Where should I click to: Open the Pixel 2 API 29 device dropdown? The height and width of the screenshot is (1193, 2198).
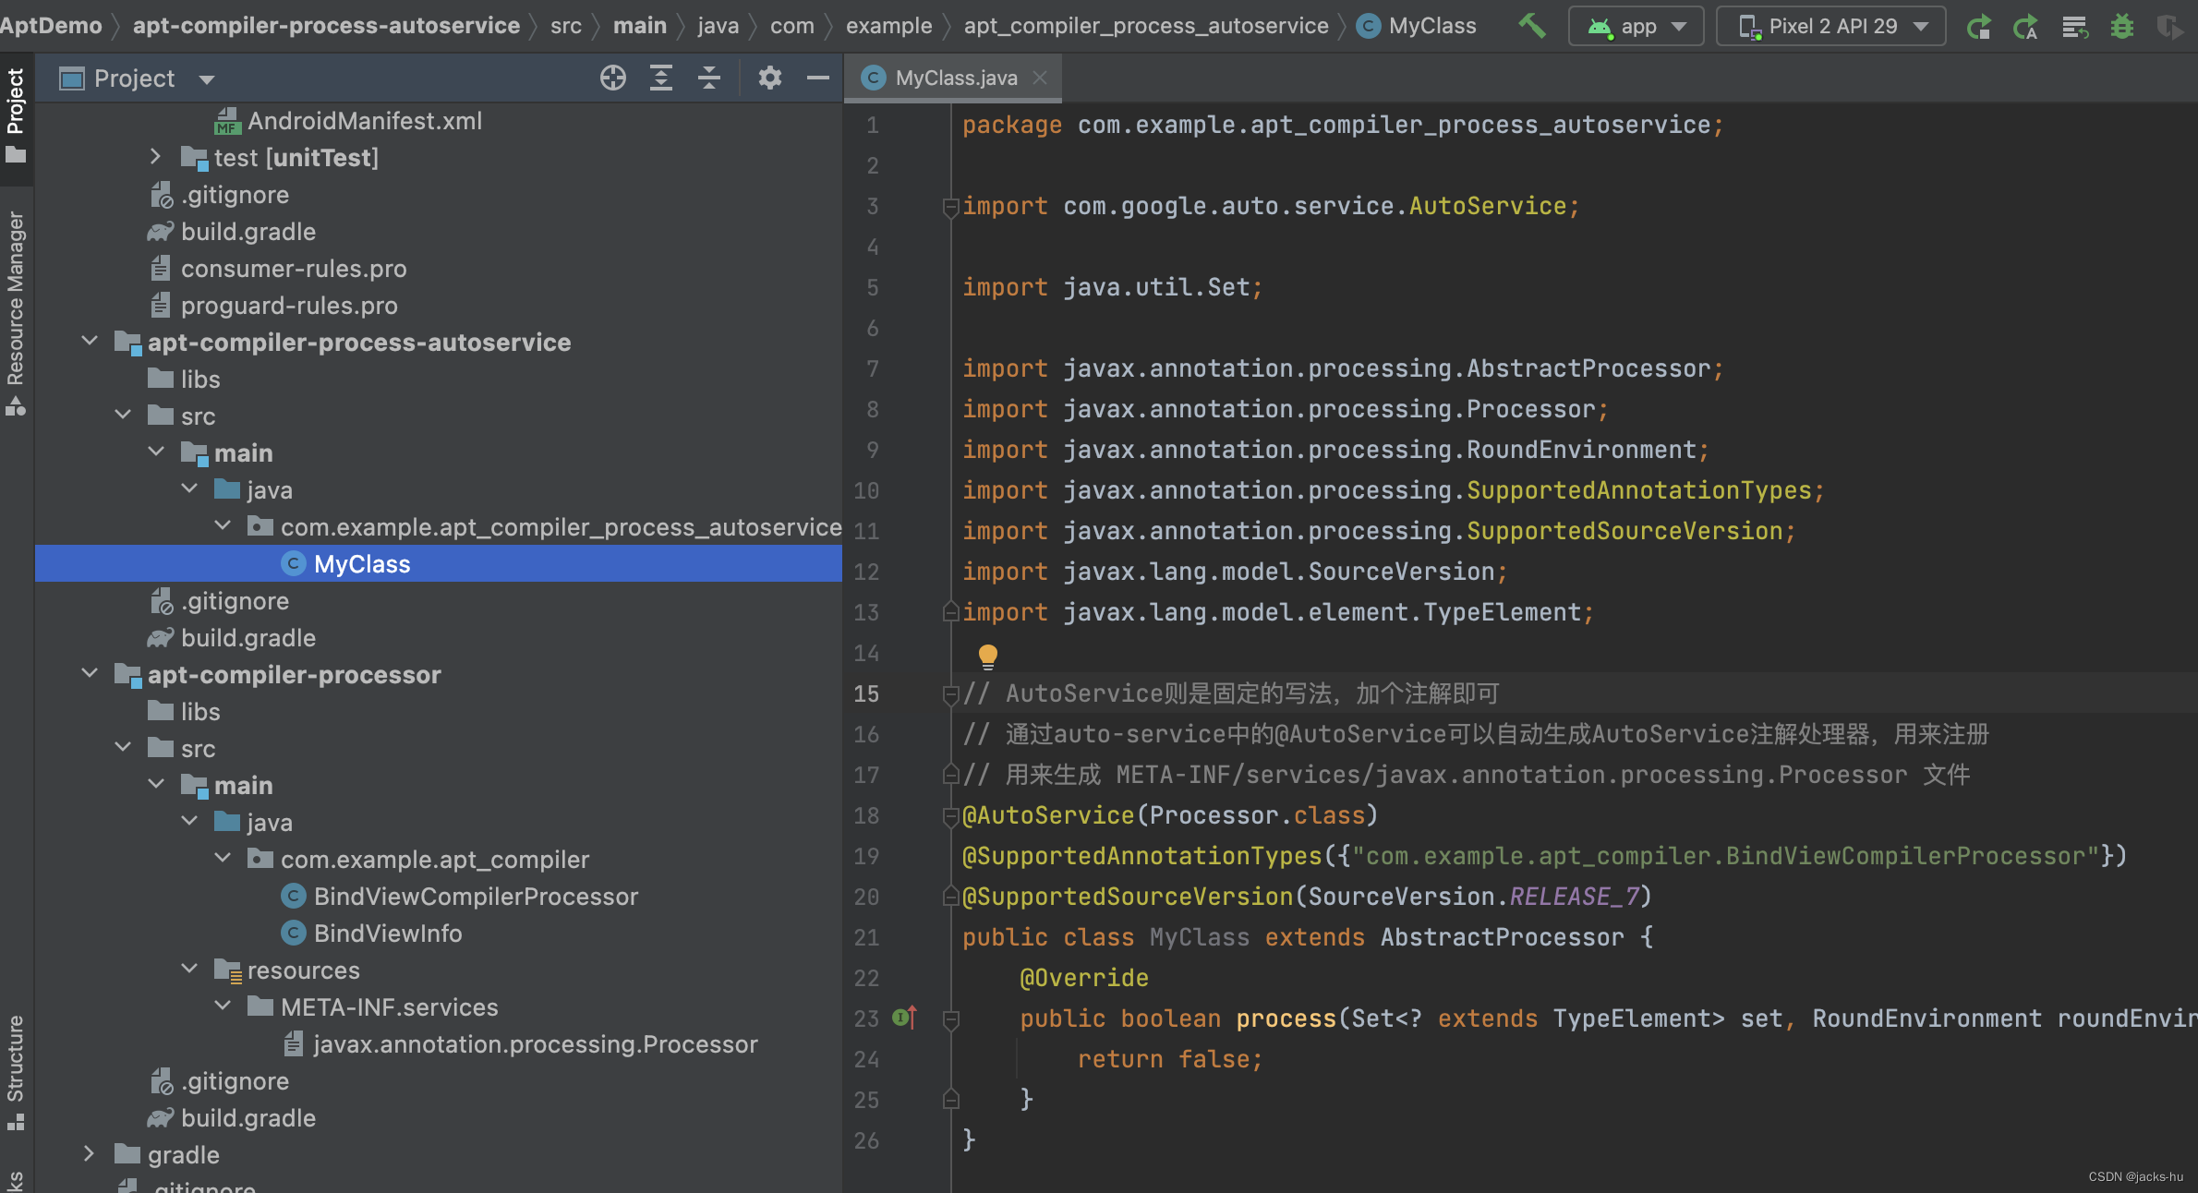tap(1830, 26)
